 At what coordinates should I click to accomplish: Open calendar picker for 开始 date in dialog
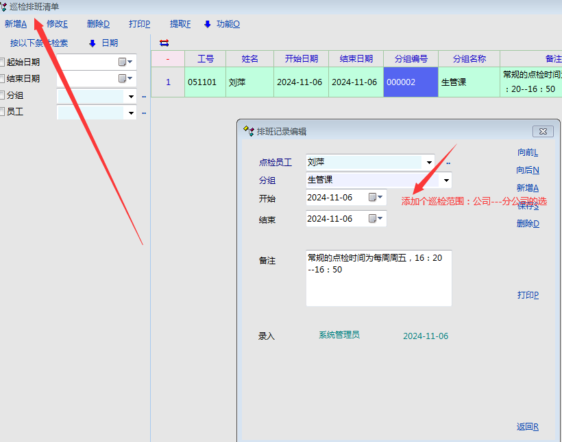tap(376, 198)
